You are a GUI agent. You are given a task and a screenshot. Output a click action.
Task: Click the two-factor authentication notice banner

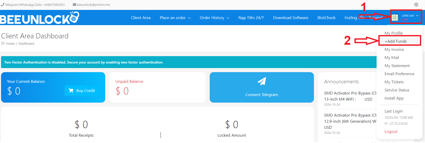coord(189,62)
